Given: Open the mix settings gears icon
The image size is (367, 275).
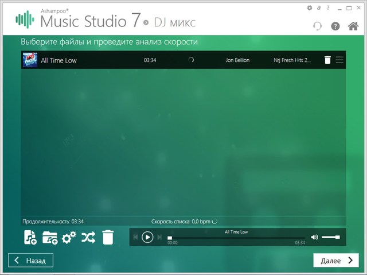Looking at the screenshot, I should tap(69, 237).
